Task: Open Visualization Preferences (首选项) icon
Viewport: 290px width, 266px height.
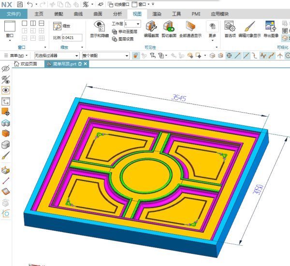Action: pyautogui.click(x=230, y=27)
